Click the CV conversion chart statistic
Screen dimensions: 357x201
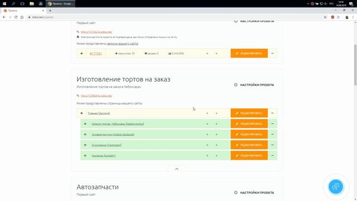tap(176, 54)
